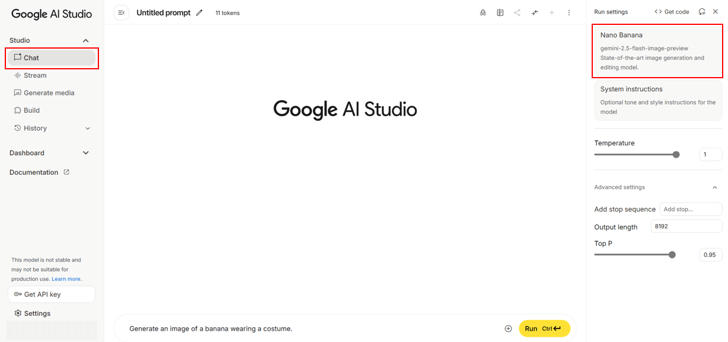Open Build in the sidebar
The image size is (728, 342).
click(31, 110)
